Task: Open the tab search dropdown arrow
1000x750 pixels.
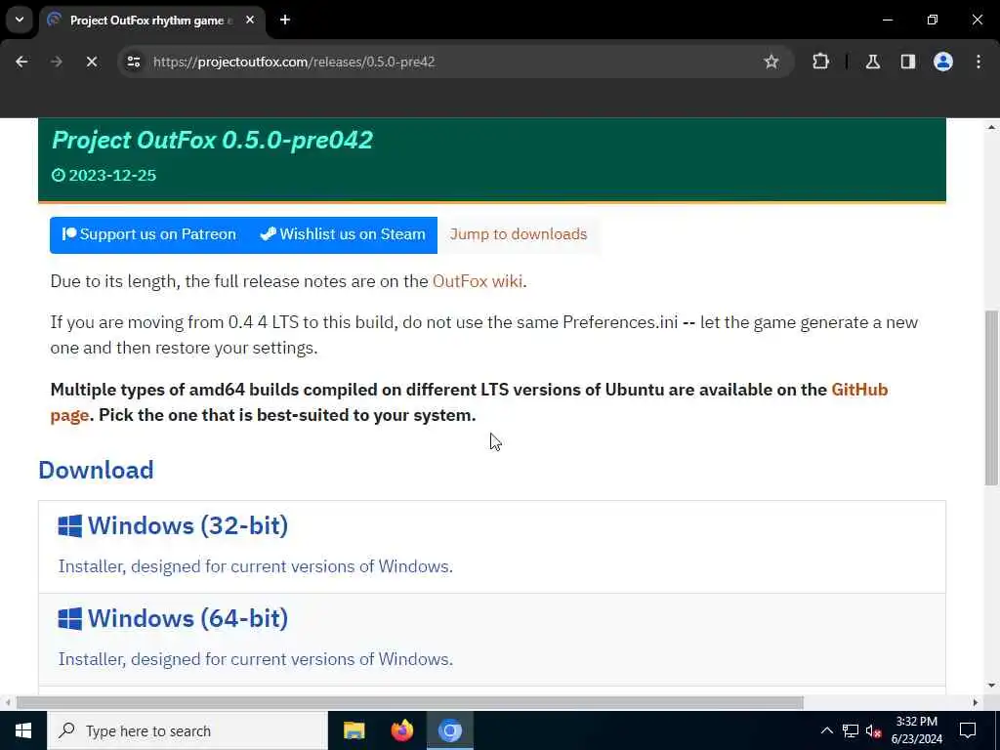Action: click(x=20, y=20)
